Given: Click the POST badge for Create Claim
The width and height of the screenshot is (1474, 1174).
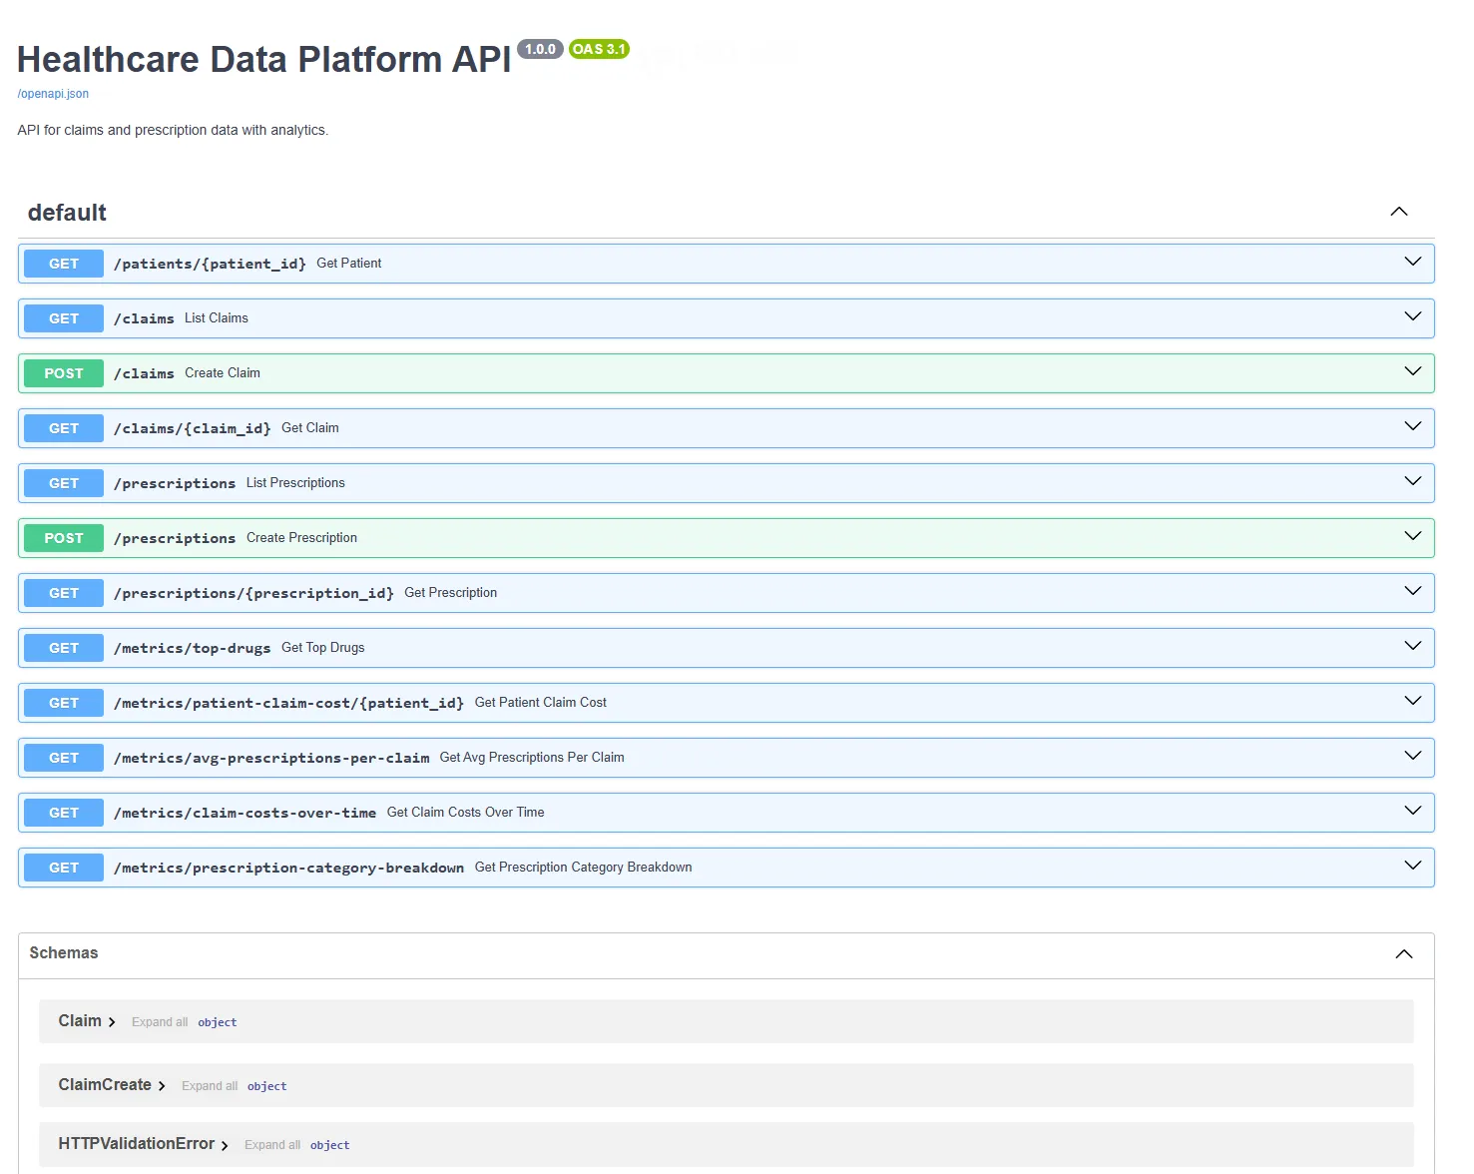Looking at the screenshot, I should (64, 373).
